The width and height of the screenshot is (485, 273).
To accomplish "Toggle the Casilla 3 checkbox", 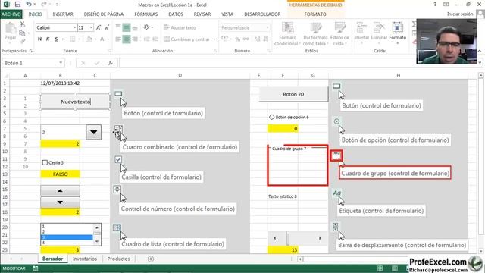I will click(45, 162).
